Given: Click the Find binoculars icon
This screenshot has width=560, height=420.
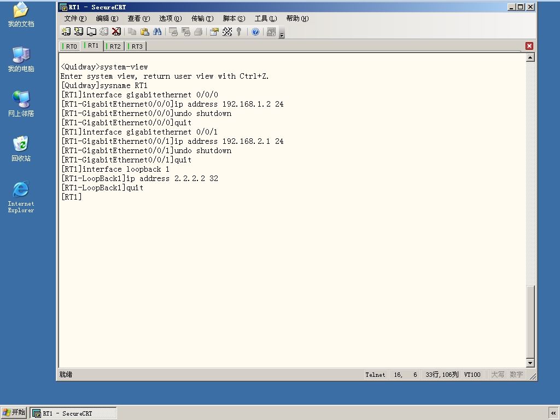Looking at the screenshot, I should 157,32.
